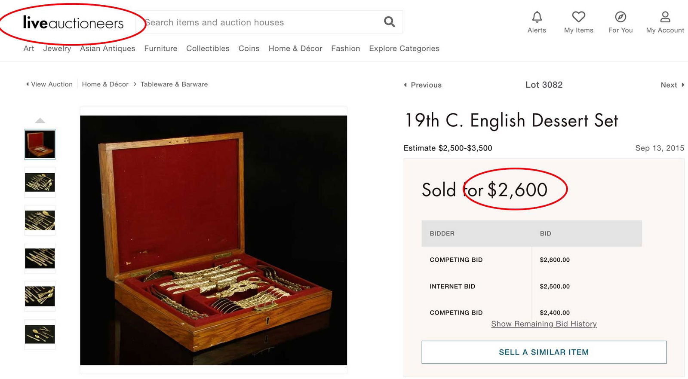Screen dimensions: 688x379
Task: Open My Items favorites heart
Action: coord(578,17)
